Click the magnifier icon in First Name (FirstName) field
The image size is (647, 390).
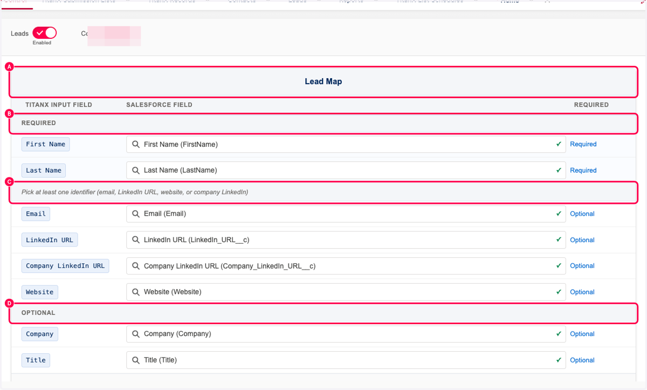tap(136, 145)
